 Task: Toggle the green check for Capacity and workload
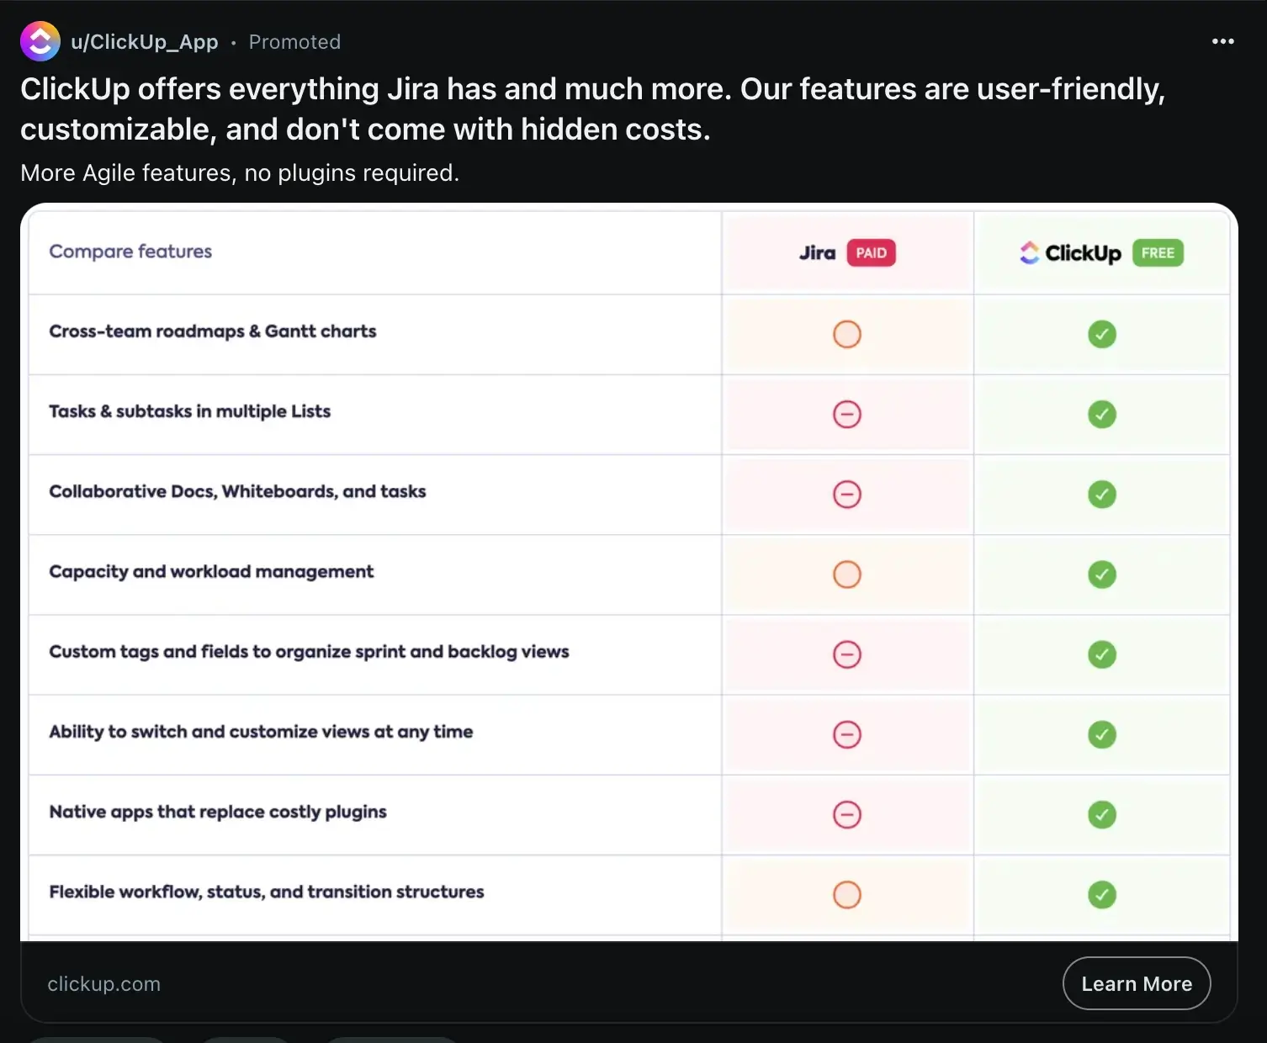tap(1102, 574)
